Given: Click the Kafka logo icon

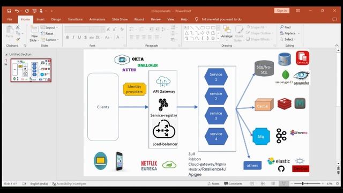Looking at the screenshot, I should [x=281, y=136].
